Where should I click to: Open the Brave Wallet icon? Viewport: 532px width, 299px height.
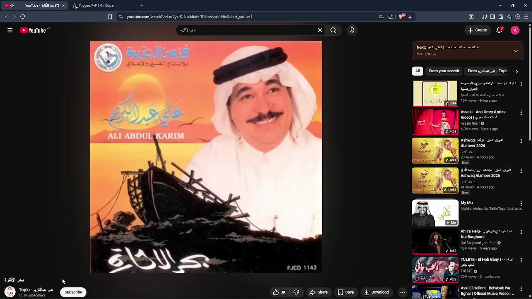[x=501, y=17]
